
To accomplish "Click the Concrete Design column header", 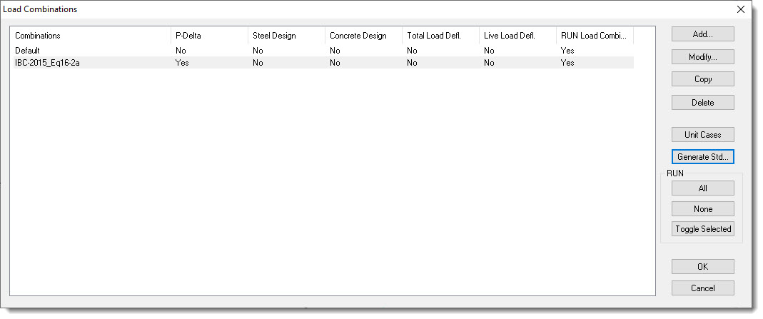I will tap(363, 36).
